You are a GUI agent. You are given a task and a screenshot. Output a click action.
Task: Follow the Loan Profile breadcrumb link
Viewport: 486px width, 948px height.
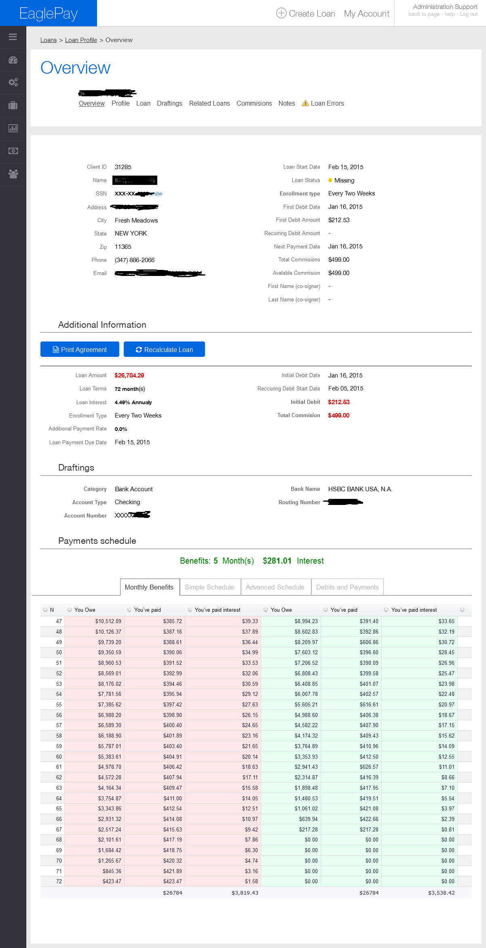point(81,40)
